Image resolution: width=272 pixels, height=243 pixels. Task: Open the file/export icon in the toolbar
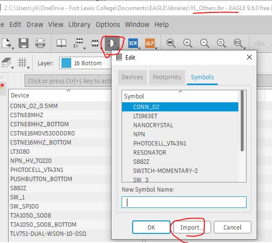click(x=6, y=43)
